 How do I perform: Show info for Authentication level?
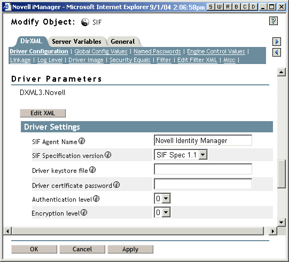click(96, 199)
